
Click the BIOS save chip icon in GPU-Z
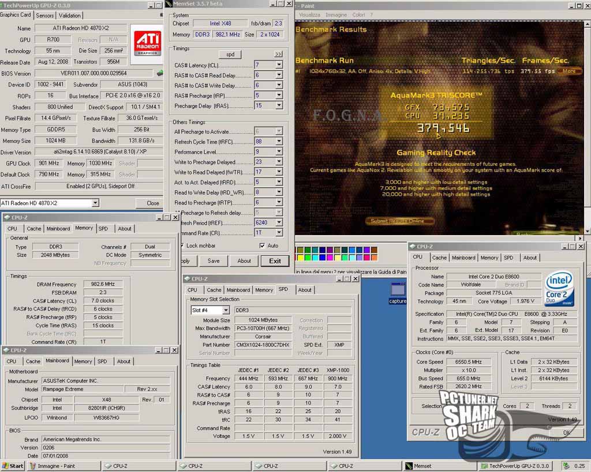[160, 73]
